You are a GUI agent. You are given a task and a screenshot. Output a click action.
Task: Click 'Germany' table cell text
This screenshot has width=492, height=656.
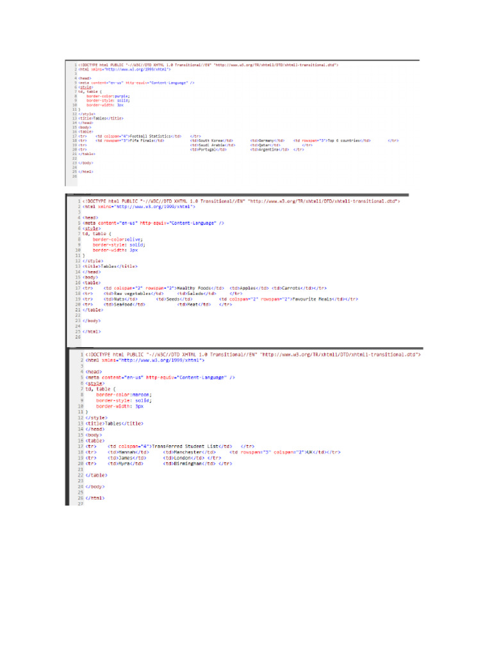[266, 140]
